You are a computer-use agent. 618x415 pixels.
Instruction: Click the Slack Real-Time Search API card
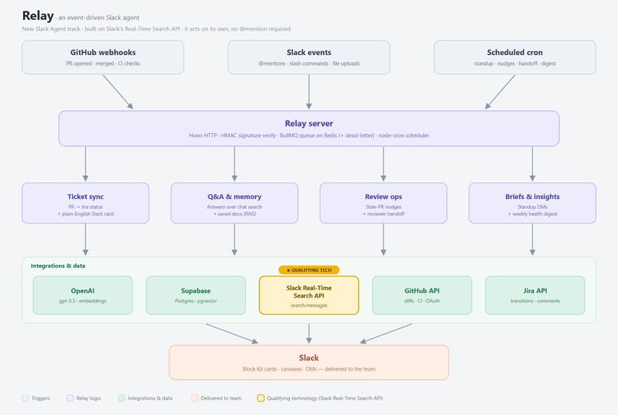point(309,296)
